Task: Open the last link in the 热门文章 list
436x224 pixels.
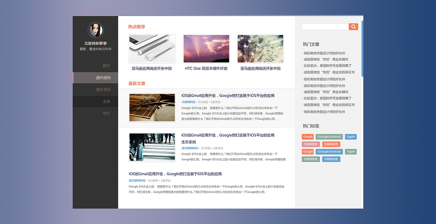Action: pyautogui.click(x=324, y=112)
